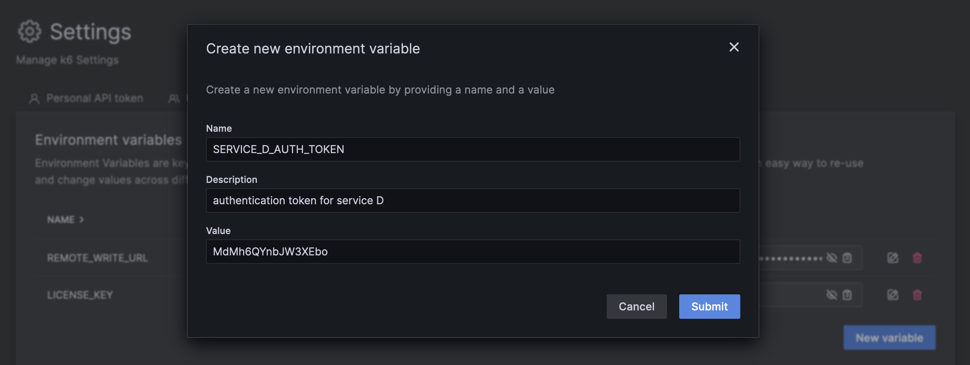This screenshot has height=365, width=970.
Task: Focus the Name field containing SERVICE_D_AUTH_TOKEN
Action: pos(472,149)
